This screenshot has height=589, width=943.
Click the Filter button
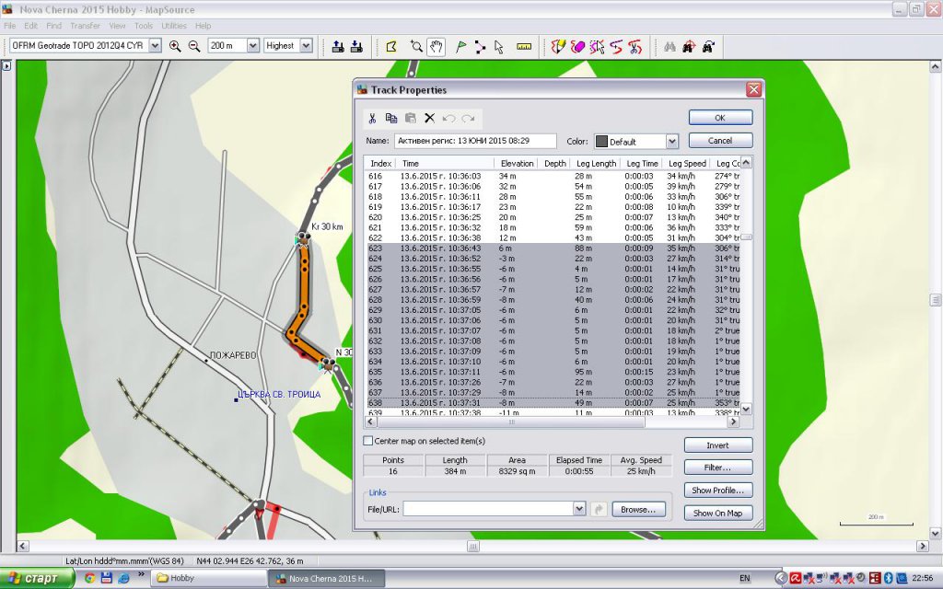click(718, 468)
